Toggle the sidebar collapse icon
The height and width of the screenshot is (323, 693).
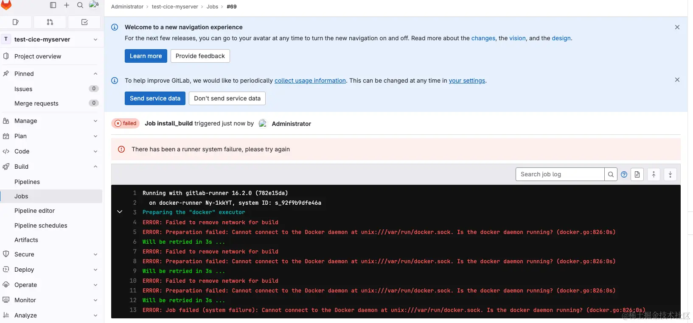click(53, 5)
